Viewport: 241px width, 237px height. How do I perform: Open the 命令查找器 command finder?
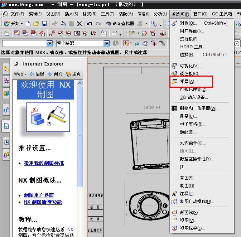tap(120, 24)
